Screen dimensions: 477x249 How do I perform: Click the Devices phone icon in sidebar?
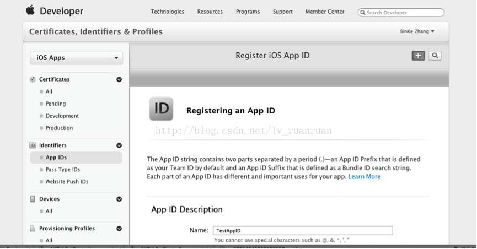(33, 199)
